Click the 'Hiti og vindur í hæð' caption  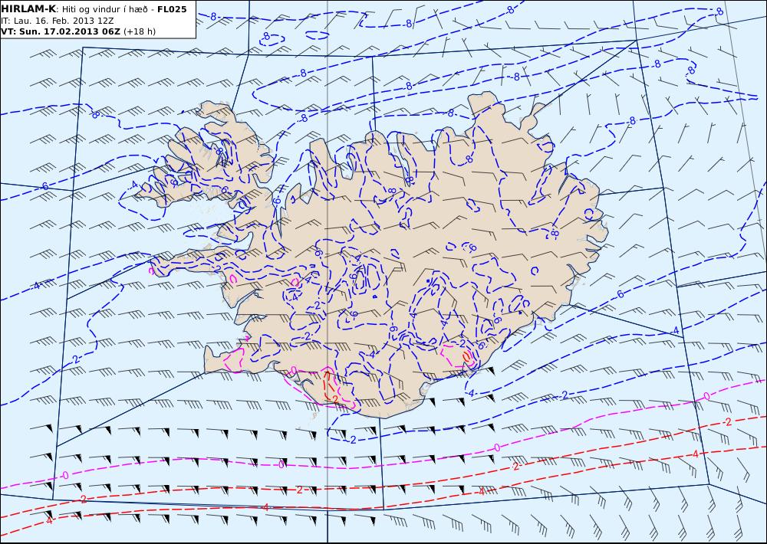pos(104,9)
